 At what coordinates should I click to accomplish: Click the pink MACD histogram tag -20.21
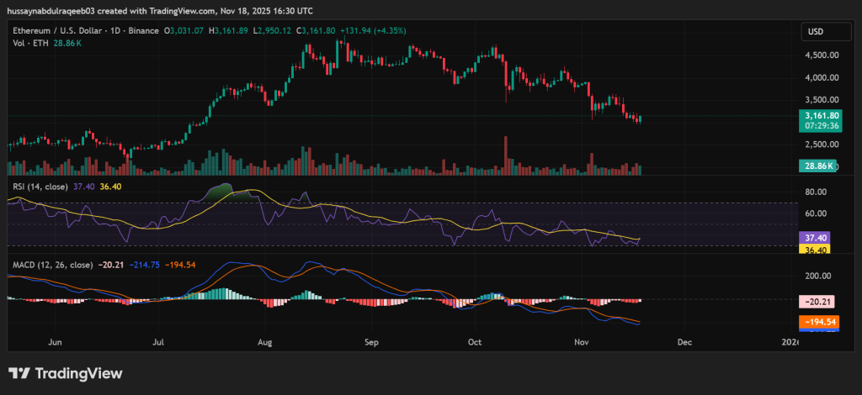pos(815,301)
